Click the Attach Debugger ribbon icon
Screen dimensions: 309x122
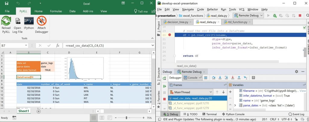click(42, 25)
